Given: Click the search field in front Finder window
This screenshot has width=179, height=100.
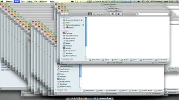Looking at the screenshot, I should [152, 14].
